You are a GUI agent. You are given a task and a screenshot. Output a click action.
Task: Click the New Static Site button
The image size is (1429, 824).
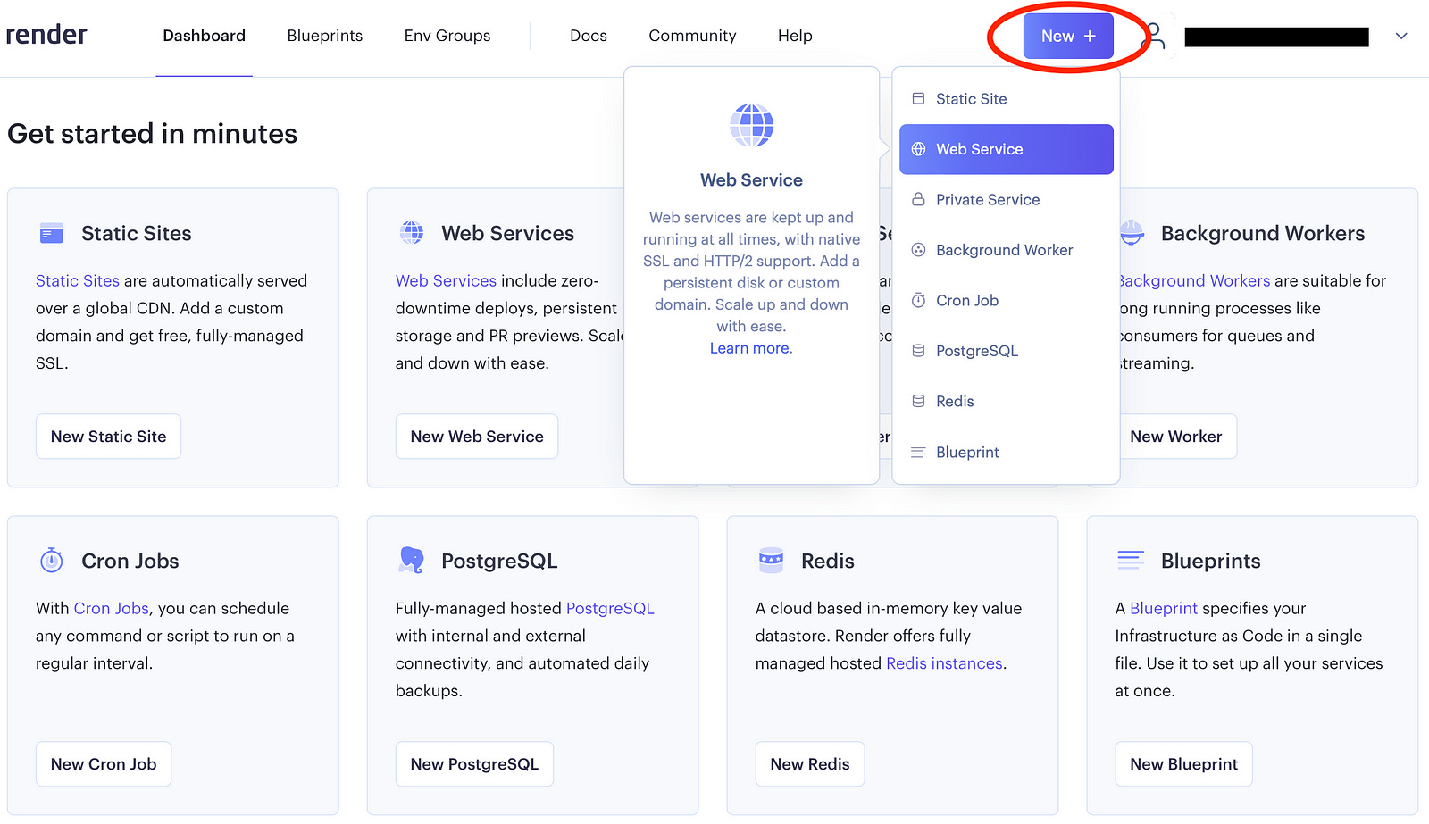click(108, 437)
